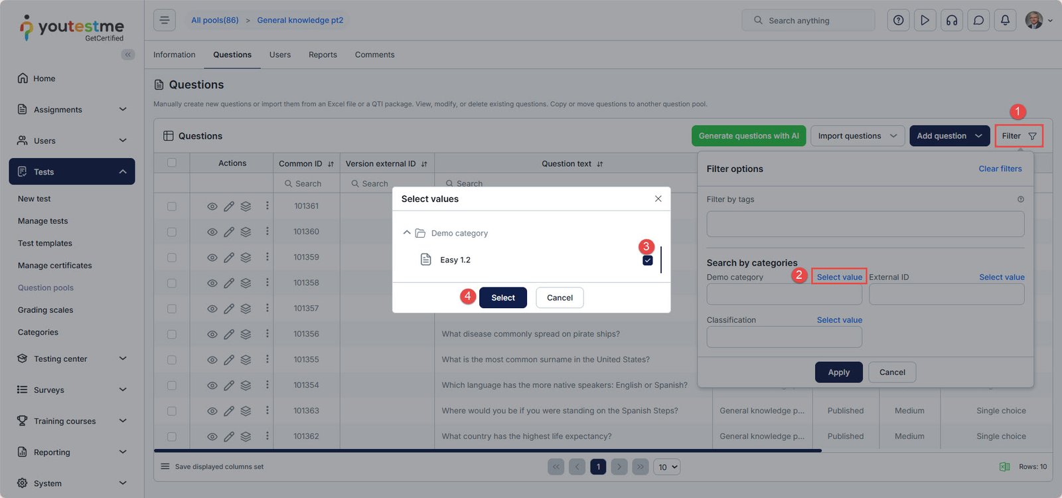Check the row checkbox for question 101363

point(172,411)
